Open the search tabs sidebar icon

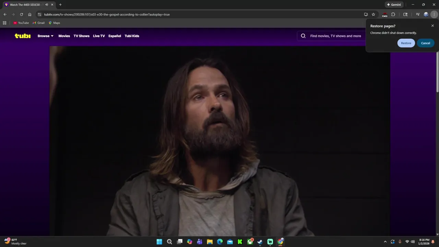click(405, 14)
